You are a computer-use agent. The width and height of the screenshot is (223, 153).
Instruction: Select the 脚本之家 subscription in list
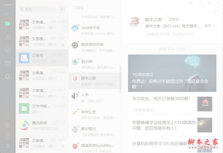coord(95,81)
